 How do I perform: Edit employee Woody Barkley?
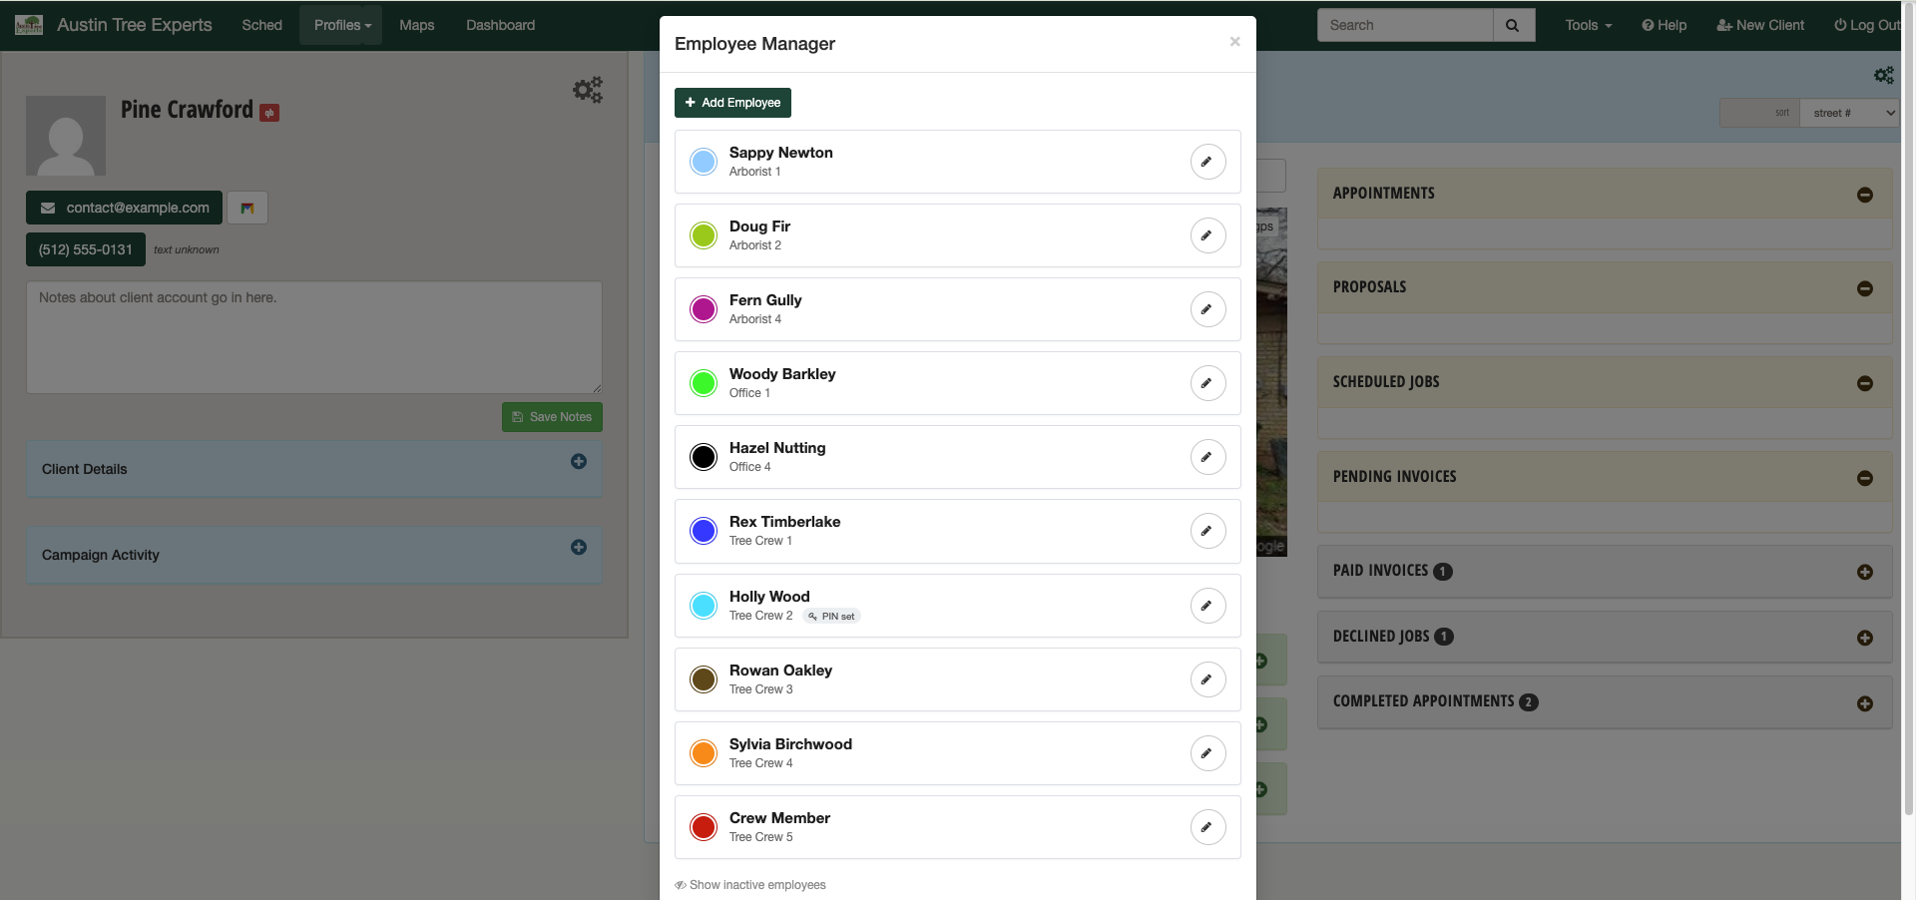(1207, 383)
